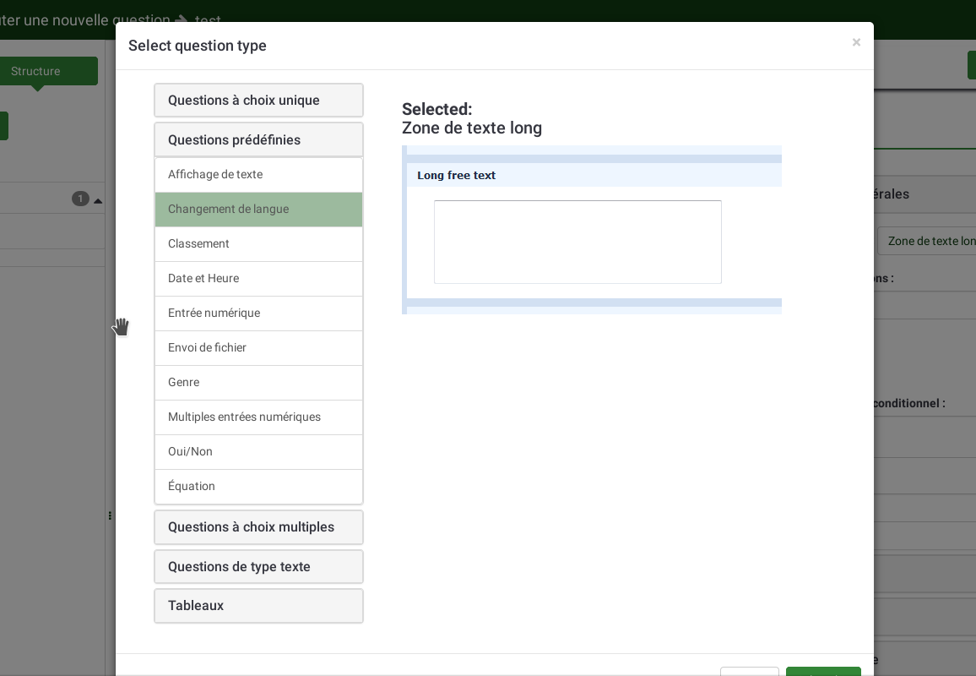This screenshot has height=676, width=976.
Task: Expand Questions à choix unique group
Action: pyautogui.click(x=258, y=101)
